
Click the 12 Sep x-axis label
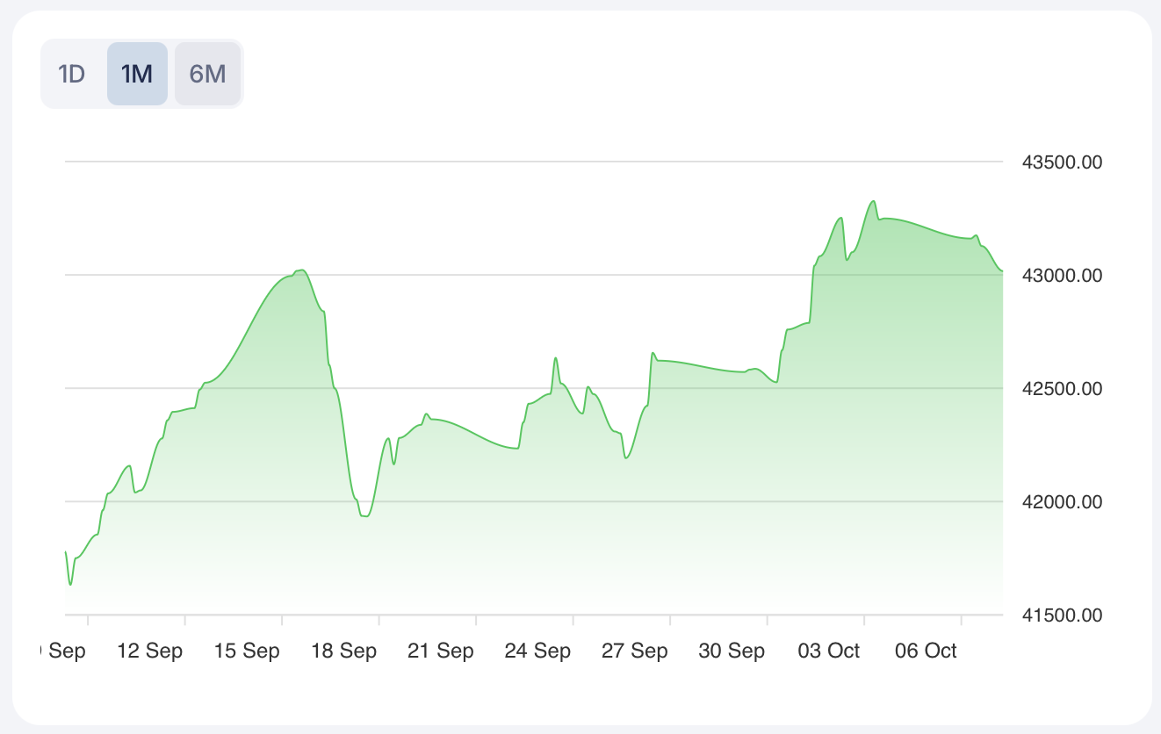click(149, 651)
